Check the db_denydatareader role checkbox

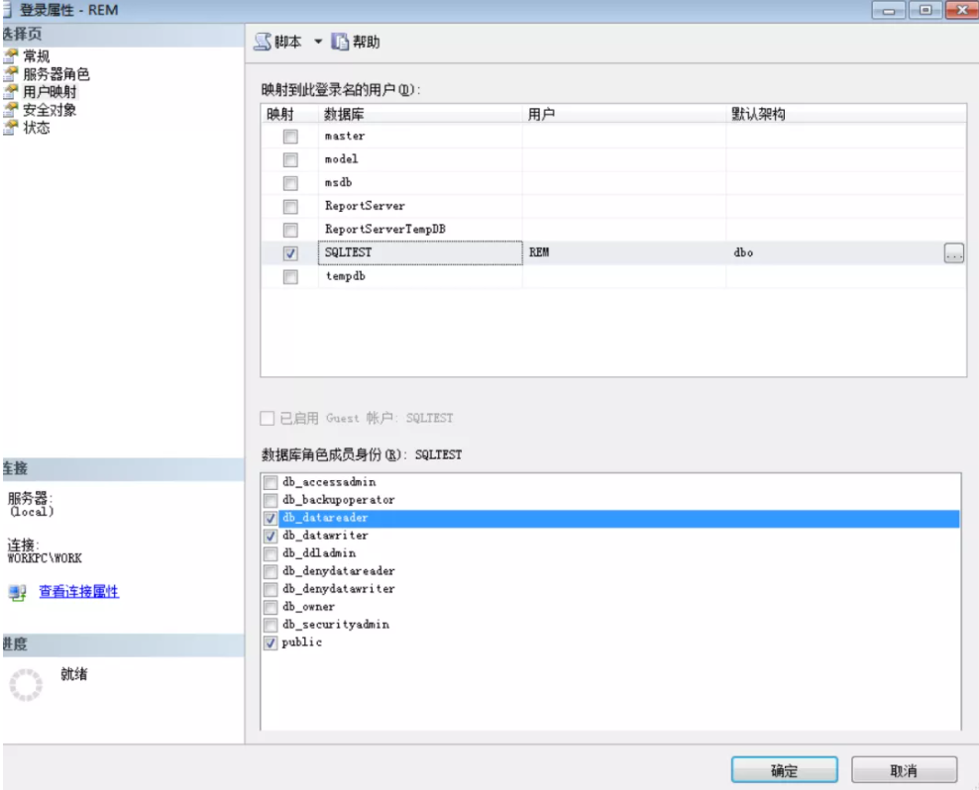[x=268, y=570]
